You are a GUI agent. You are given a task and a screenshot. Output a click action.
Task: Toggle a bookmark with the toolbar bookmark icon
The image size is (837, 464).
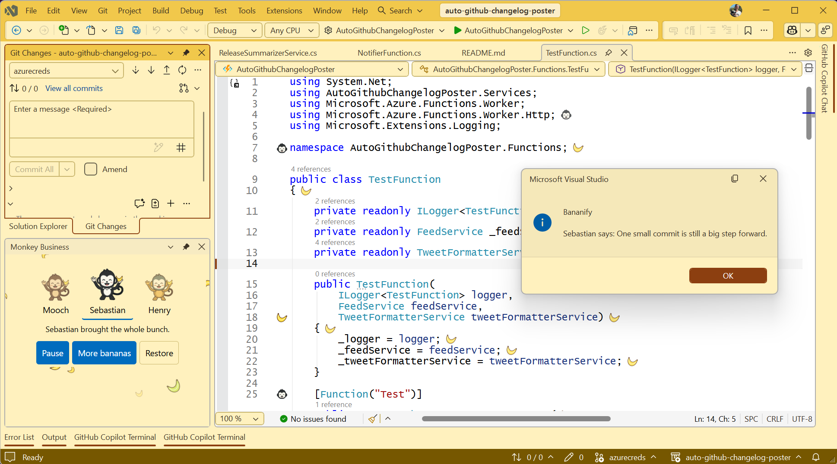(748, 30)
